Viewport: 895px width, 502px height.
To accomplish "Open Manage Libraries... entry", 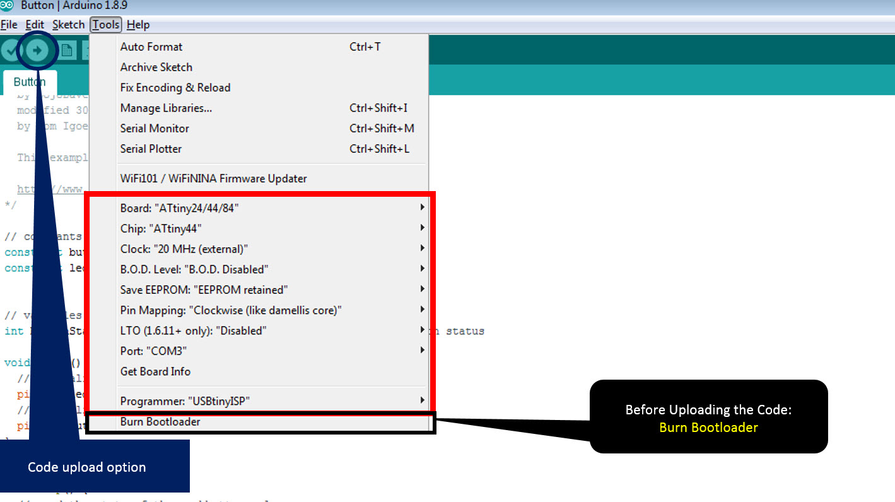I will tap(259, 108).
